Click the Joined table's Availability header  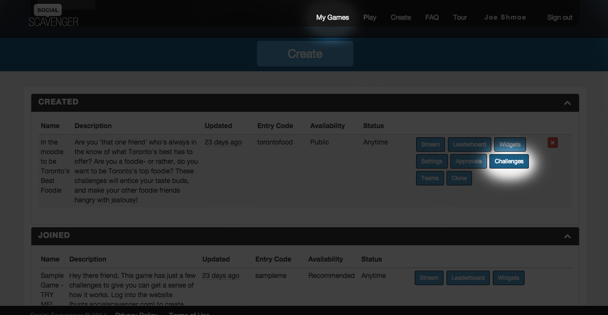325,259
